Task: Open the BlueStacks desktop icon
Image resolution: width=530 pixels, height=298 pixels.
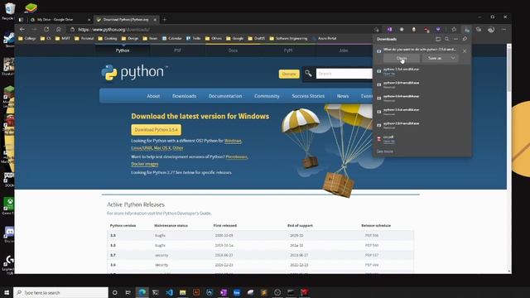Action: point(31,7)
